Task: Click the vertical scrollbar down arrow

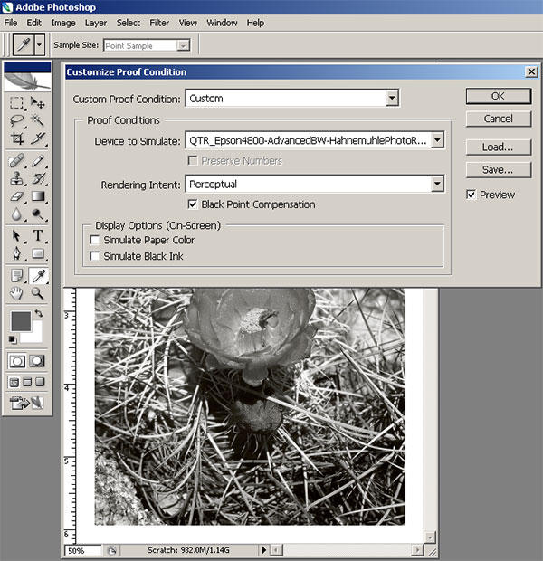Action: 430,537
